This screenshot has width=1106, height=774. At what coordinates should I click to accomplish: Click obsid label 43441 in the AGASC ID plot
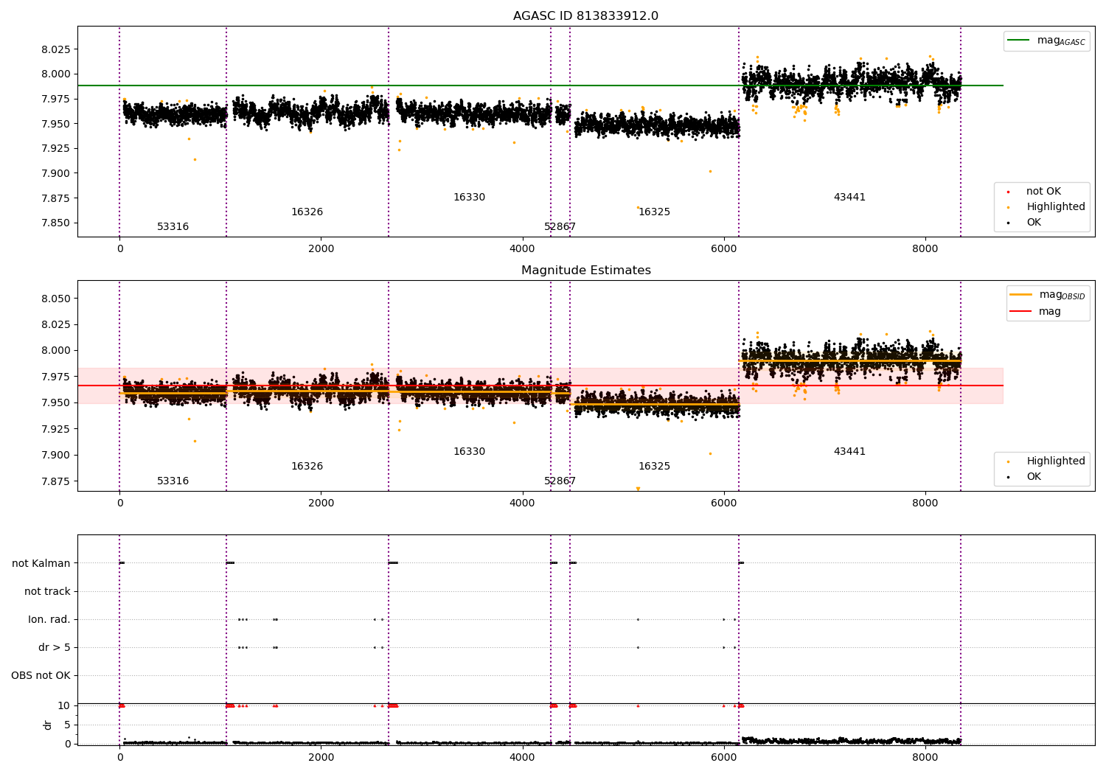click(x=849, y=198)
